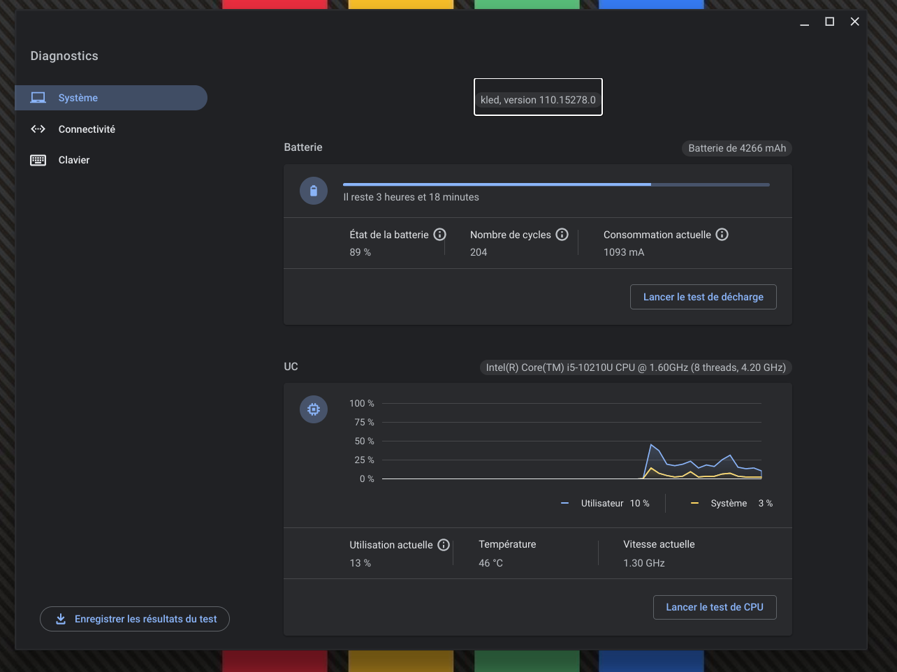Click the Température label
897x672 pixels.
click(507, 544)
